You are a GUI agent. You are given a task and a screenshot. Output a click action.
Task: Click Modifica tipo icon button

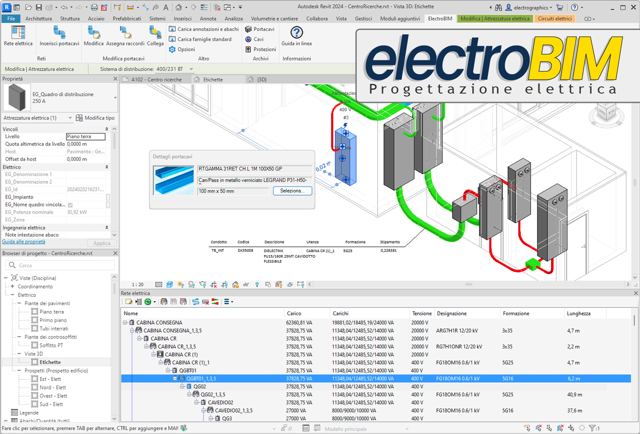coord(95,118)
